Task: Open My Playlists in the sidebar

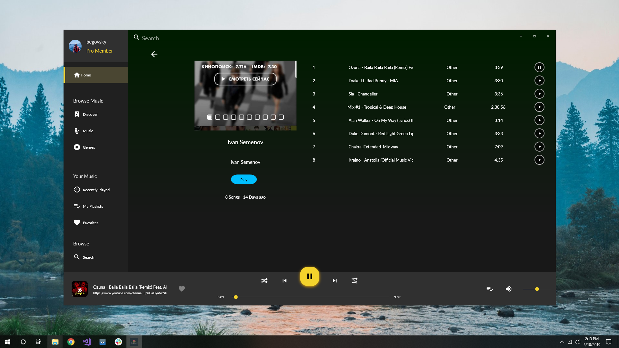Action: pyautogui.click(x=93, y=206)
